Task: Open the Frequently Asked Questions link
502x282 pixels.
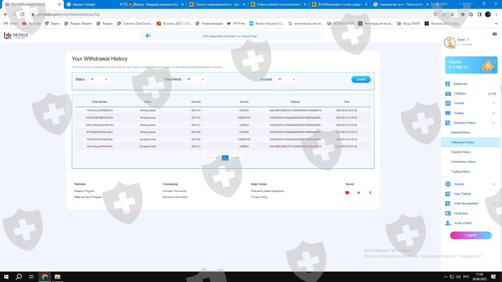Action: click(267, 191)
